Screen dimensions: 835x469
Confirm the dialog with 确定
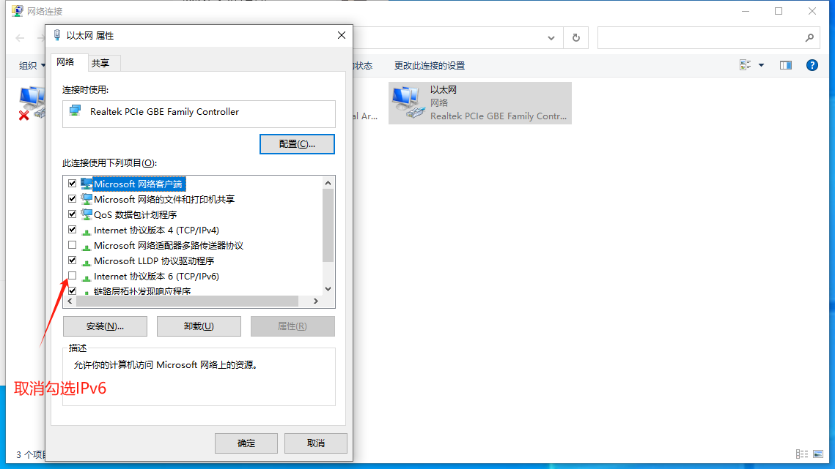click(246, 443)
